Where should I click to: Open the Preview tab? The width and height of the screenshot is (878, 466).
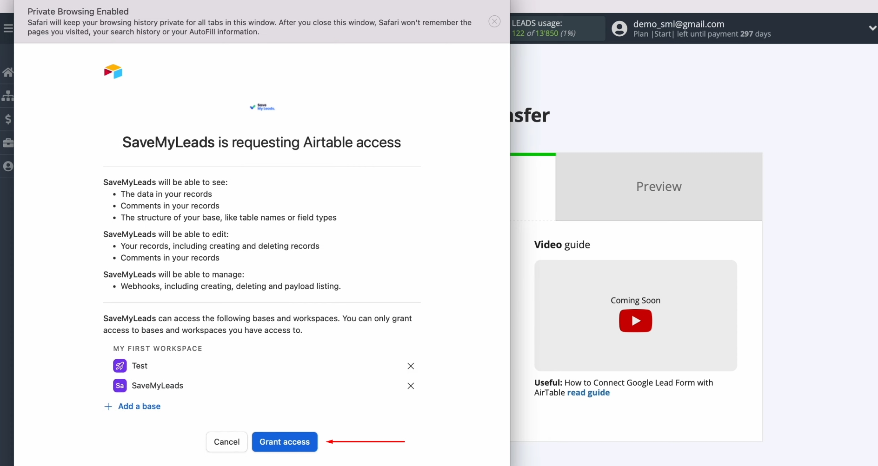658,187
